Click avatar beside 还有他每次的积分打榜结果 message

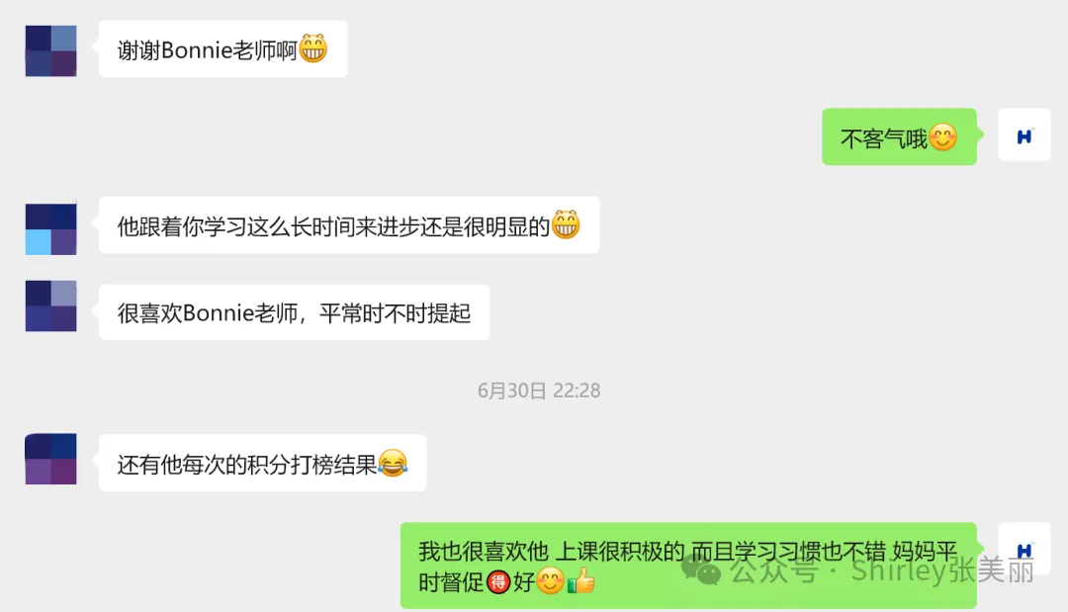click(x=51, y=459)
